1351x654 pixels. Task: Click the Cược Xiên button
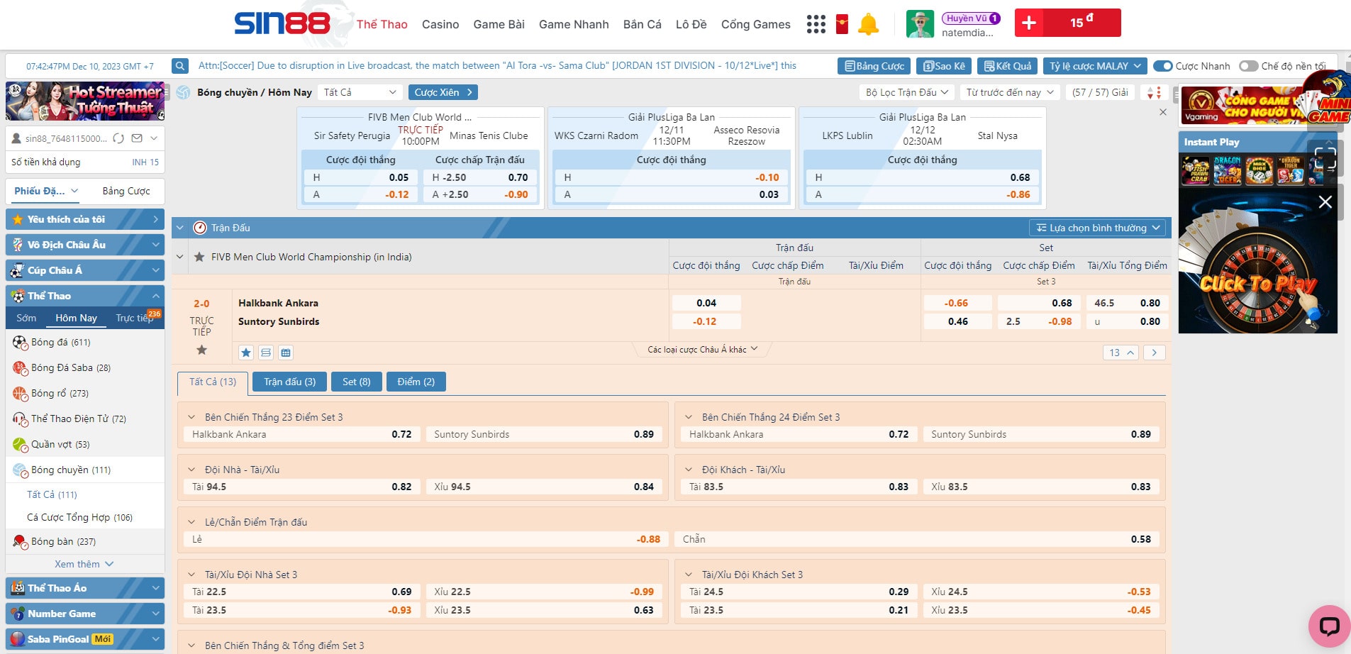[x=443, y=92]
